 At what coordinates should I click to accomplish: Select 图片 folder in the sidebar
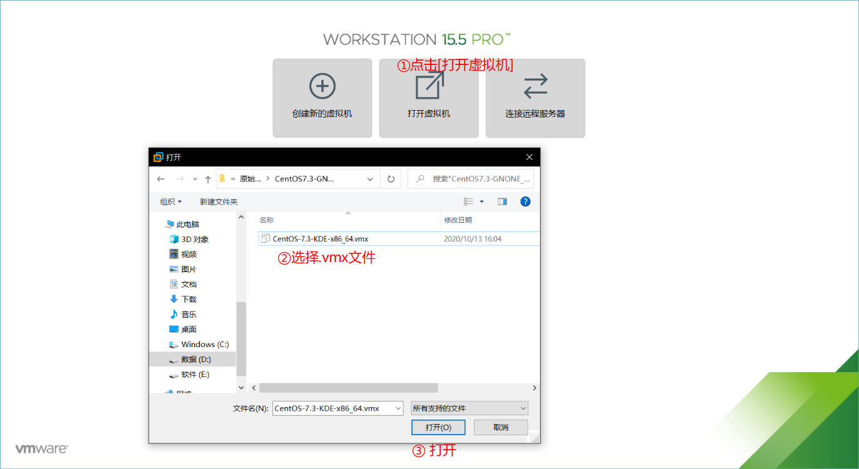[x=183, y=269]
